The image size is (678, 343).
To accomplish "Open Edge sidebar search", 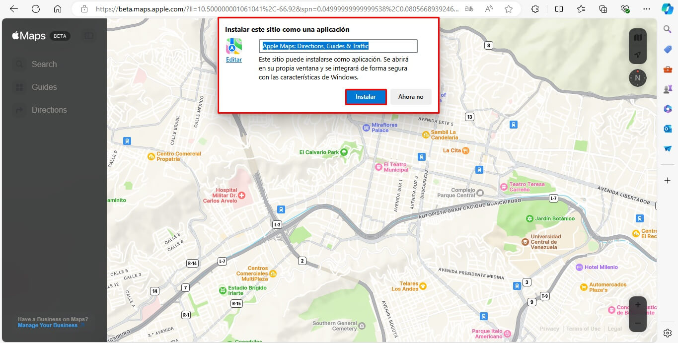I will pos(668,29).
